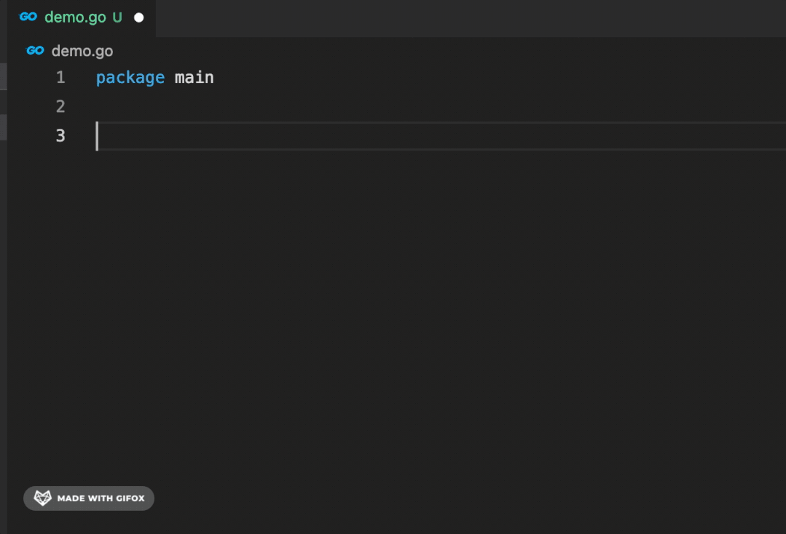The image size is (786, 534).
Task: Click the green U git status badge
Action: tap(117, 17)
